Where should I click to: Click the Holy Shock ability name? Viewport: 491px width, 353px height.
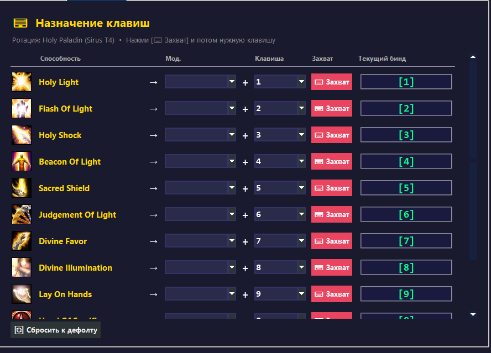point(60,135)
